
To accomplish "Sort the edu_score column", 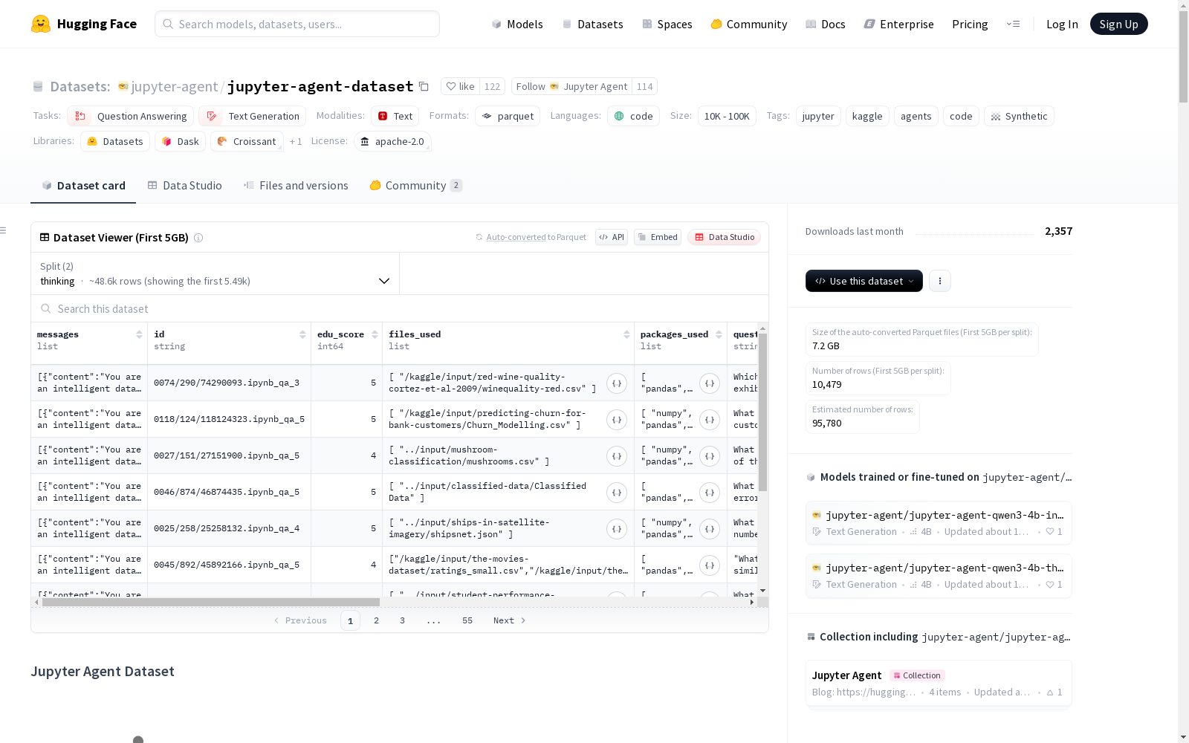I will pos(375,334).
